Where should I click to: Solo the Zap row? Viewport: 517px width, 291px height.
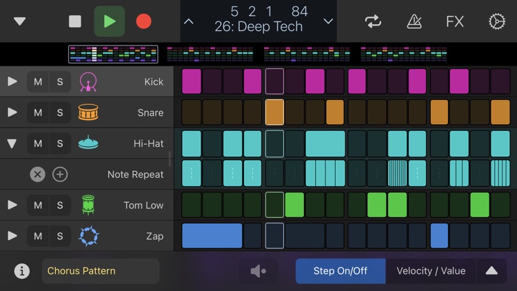pyautogui.click(x=60, y=236)
